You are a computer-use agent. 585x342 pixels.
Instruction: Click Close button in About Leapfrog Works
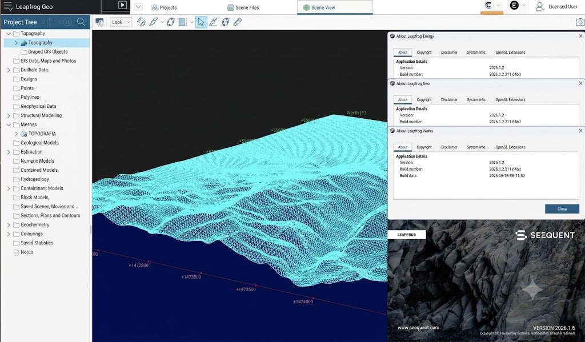point(562,209)
